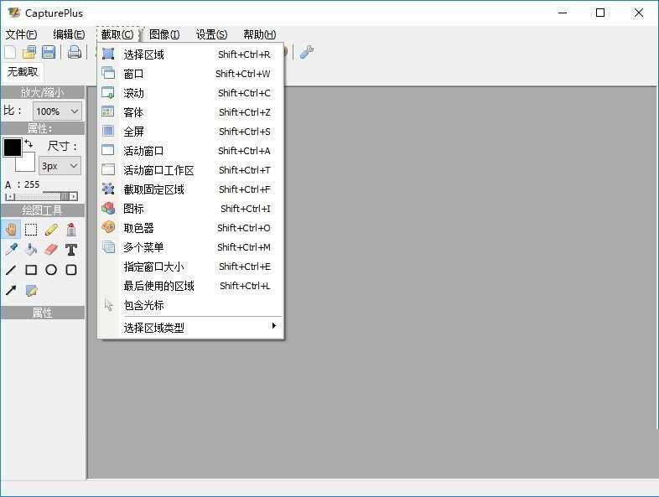The image size is (659, 497).
Task: Open the 文件(F) menu
Action: [x=21, y=34]
